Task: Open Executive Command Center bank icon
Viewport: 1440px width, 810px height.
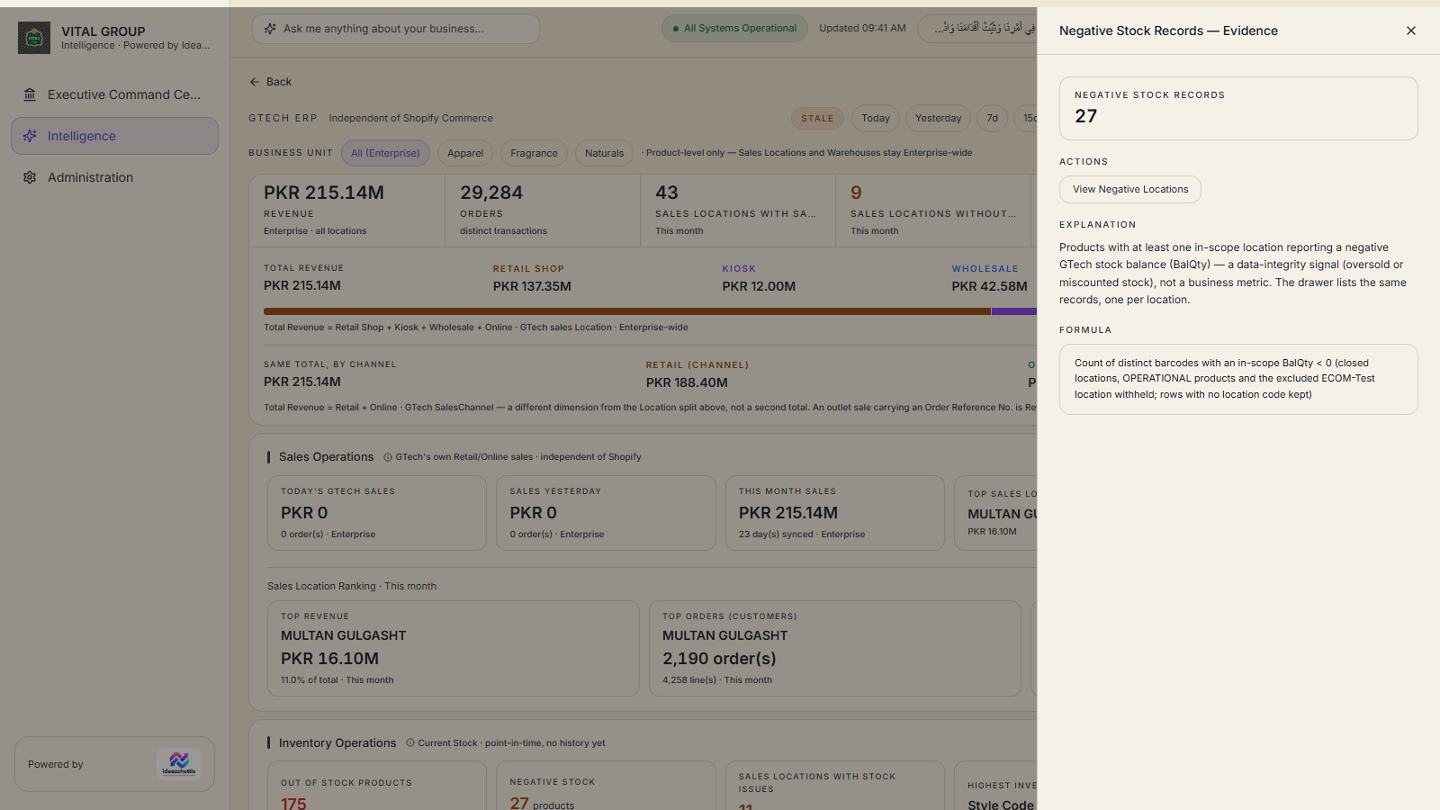Action: pos(30,94)
